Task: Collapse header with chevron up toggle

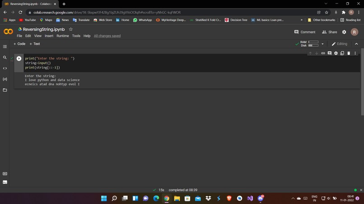Action: tap(356, 44)
